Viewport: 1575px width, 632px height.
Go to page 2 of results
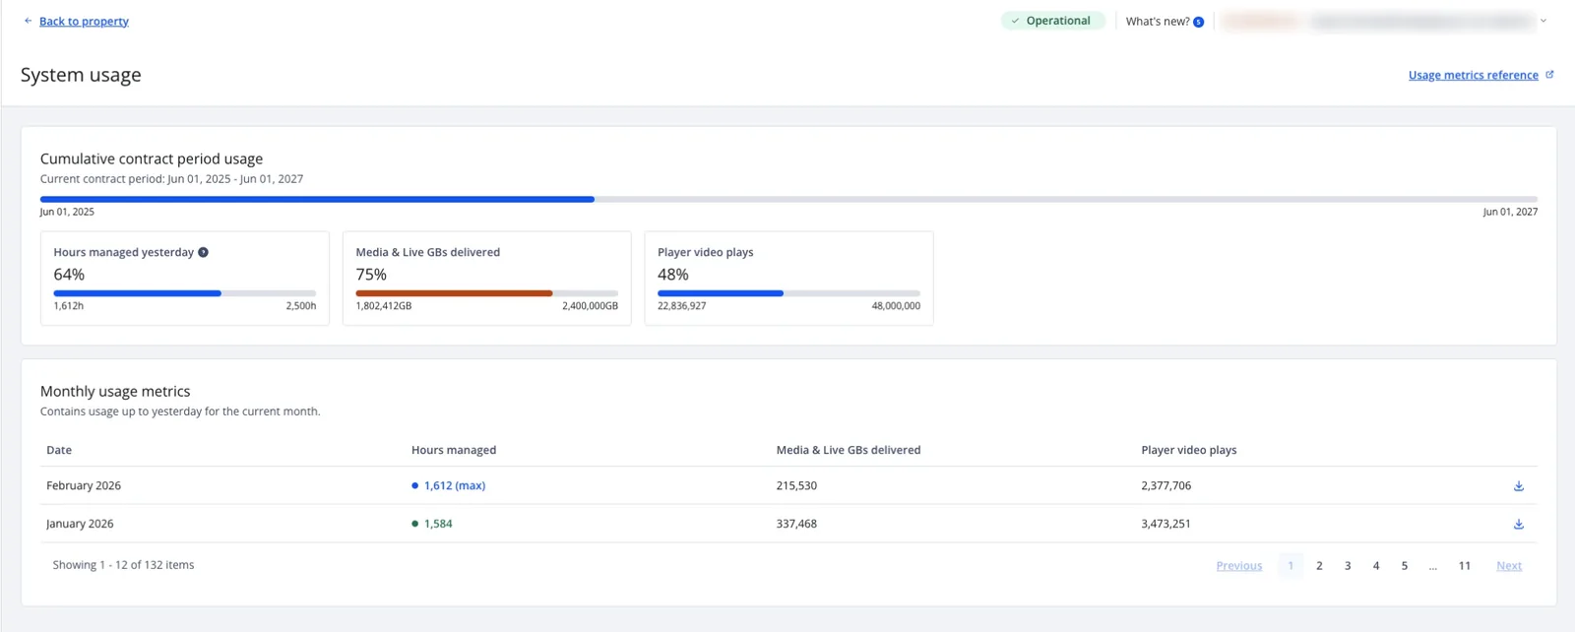(1319, 565)
